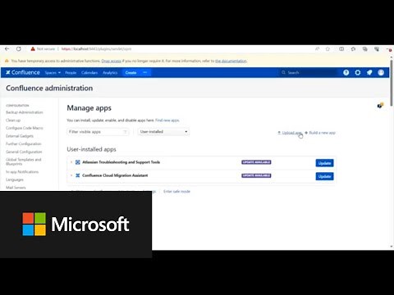Update Atlassian Troubleshooting and Support Tools

pyautogui.click(x=324, y=163)
